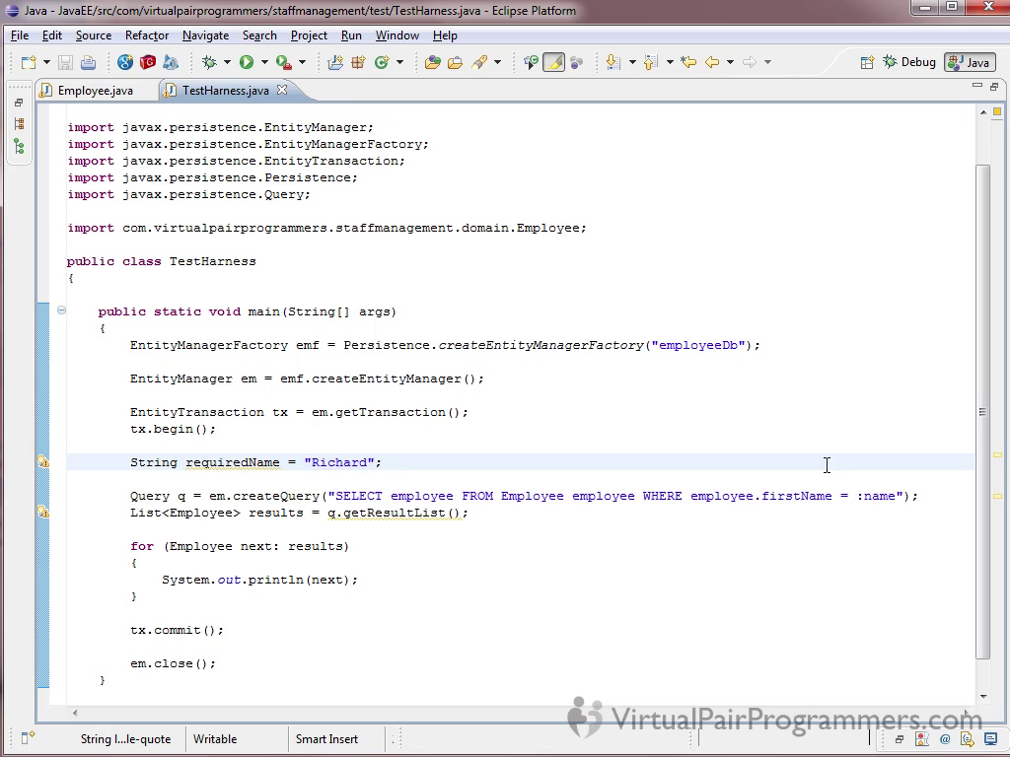The width and height of the screenshot is (1010, 757).
Task: Open the Project menu
Action: pos(309,35)
